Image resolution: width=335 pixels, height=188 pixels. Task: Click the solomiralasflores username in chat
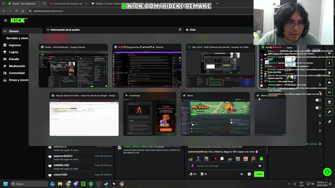(198, 152)
